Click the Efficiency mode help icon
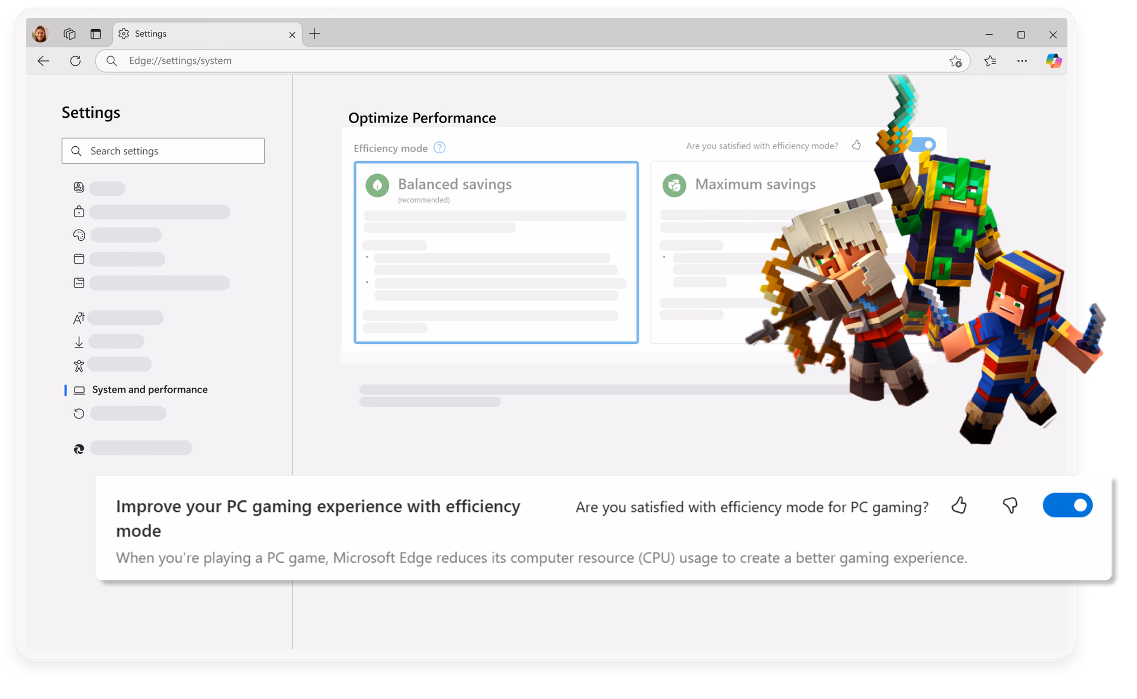 point(439,148)
